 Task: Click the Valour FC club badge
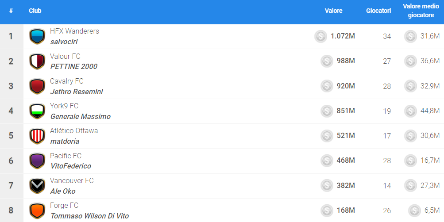37,61
